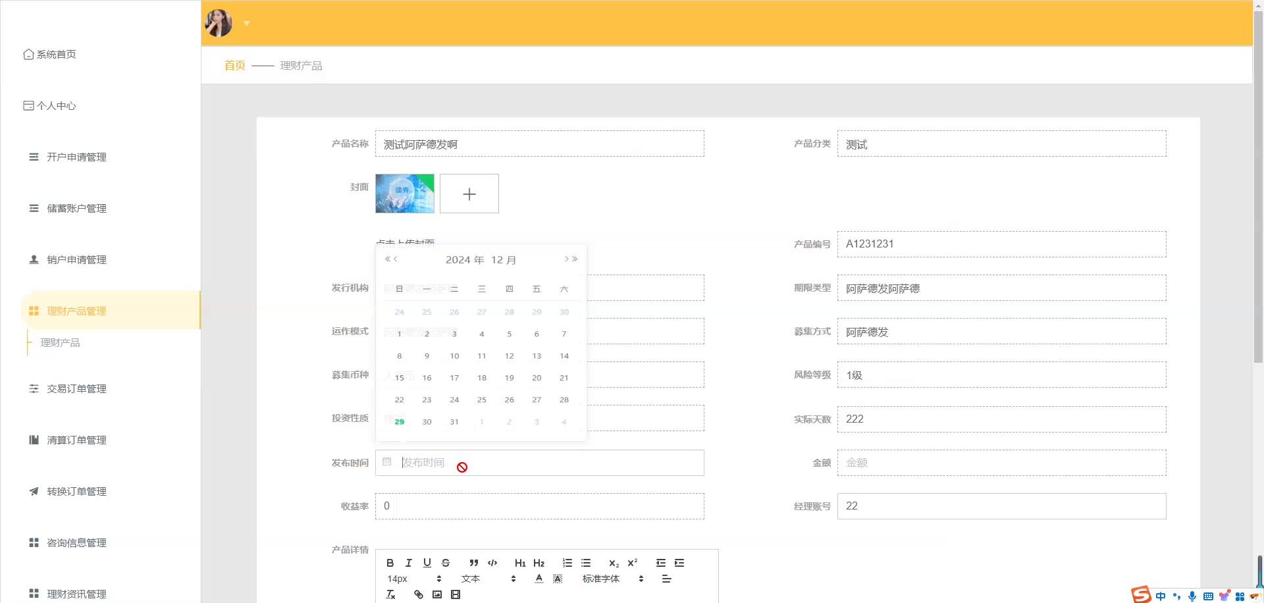This screenshot has height=603, width=1264.
Task: Select December 25 in the calendar
Action: click(481, 400)
